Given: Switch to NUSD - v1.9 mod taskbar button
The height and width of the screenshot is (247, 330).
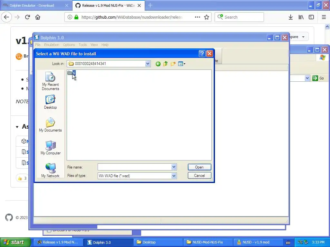Looking at the screenshot, I should [x=258, y=242].
